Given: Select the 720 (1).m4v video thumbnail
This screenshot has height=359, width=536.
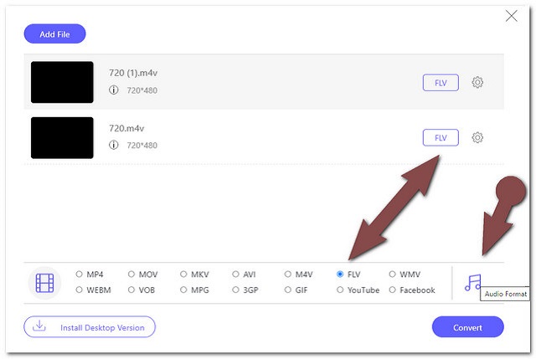Looking at the screenshot, I should [x=62, y=82].
